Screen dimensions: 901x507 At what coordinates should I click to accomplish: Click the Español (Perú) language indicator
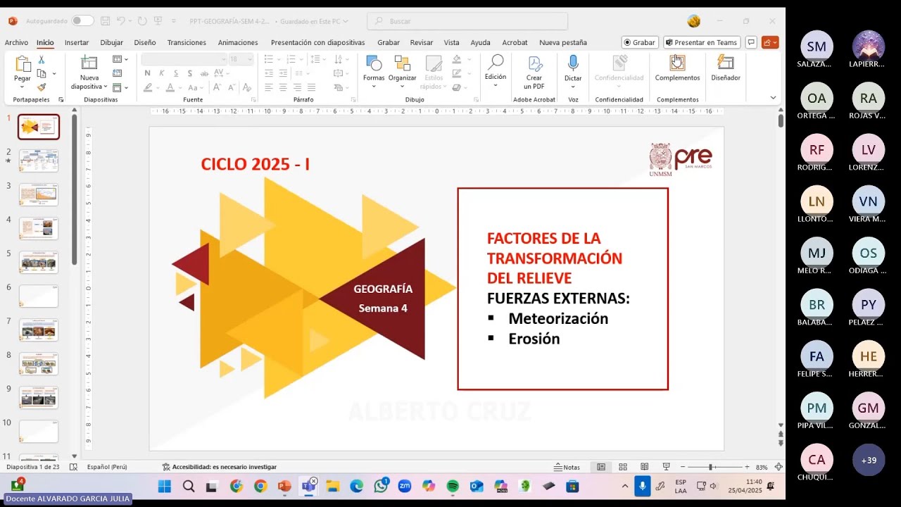point(107,467)
